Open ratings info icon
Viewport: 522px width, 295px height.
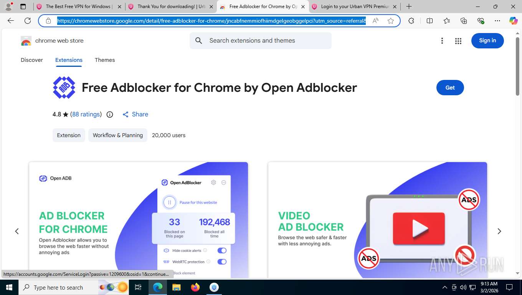(110, 114)
